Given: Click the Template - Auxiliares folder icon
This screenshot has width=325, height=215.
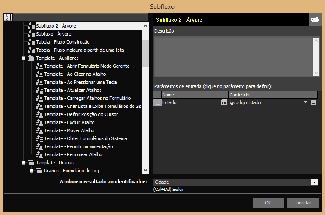Looking at the screenshot, I should (31, 58).
